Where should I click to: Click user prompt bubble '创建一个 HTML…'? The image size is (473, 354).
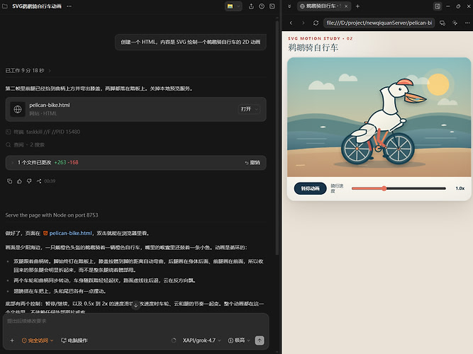pyautogui.click(x=190, y=42)
